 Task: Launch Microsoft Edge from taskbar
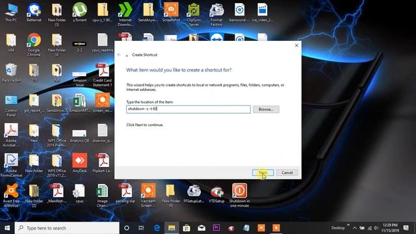click(x=157, y=228)
